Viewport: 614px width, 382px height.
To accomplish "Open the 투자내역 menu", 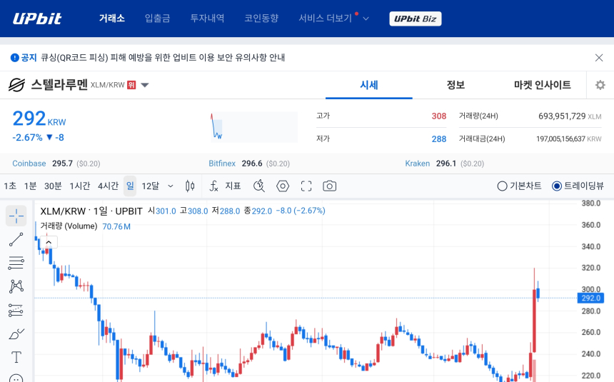I will 207,18.
